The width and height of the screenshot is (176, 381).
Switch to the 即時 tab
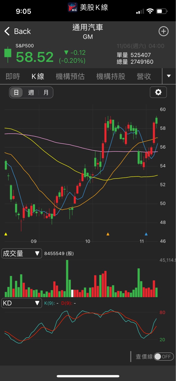coord(13,76)
